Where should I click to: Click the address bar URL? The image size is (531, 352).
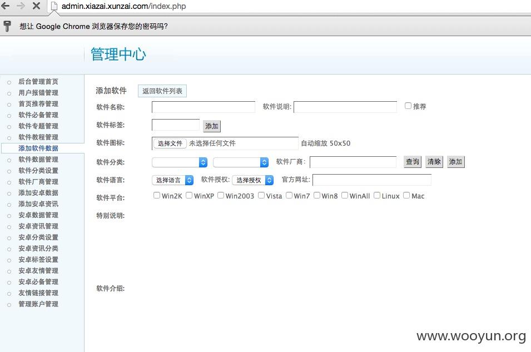point(123,6)
